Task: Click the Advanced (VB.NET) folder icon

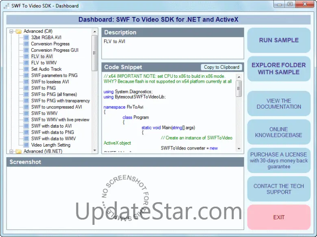Action: click(19, 152)
